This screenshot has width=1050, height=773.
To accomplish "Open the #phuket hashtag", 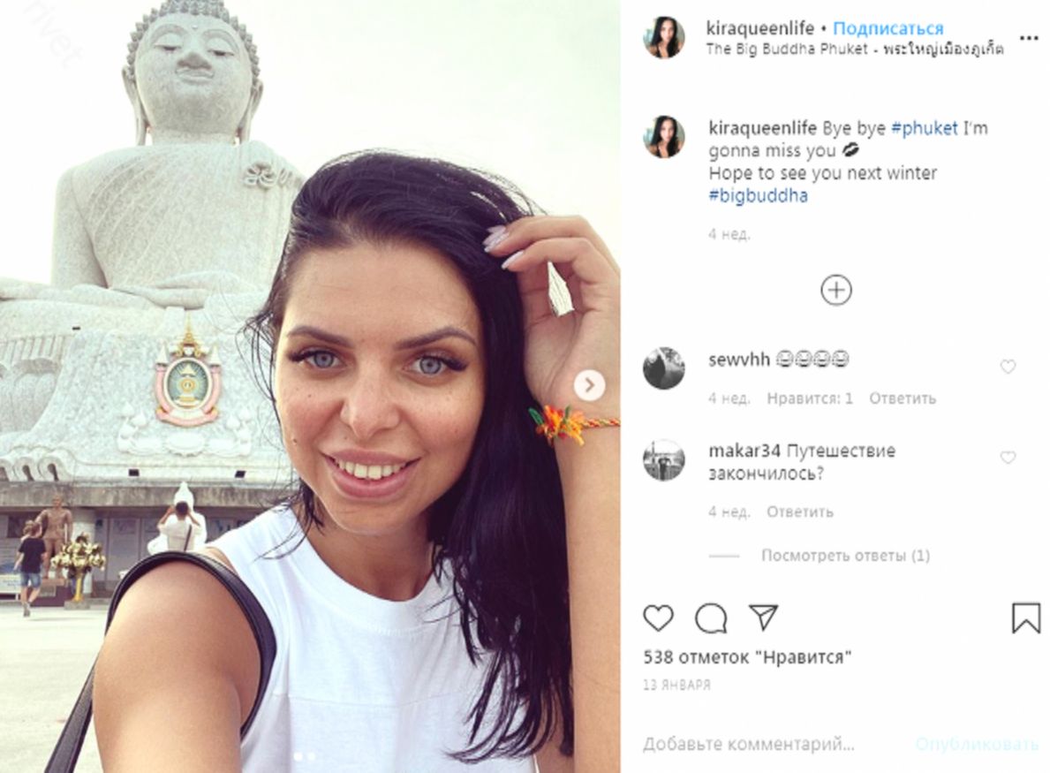I will click(924, 128).
